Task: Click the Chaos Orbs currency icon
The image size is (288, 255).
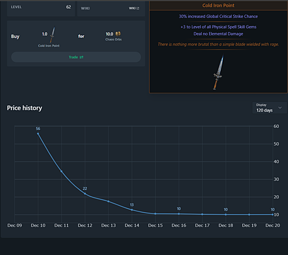Action: click(x=118, y=34)
